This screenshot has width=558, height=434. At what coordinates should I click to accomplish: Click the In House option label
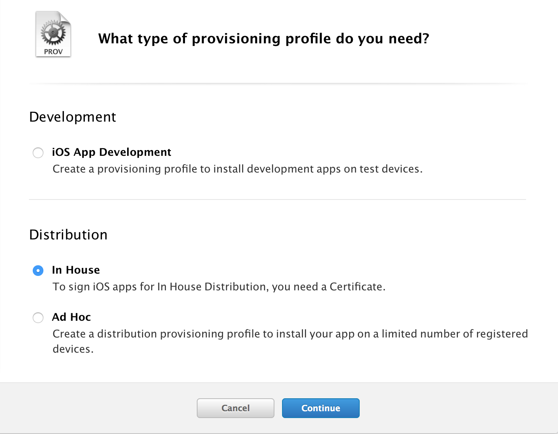pyautogui.click(x=76, y=270)
